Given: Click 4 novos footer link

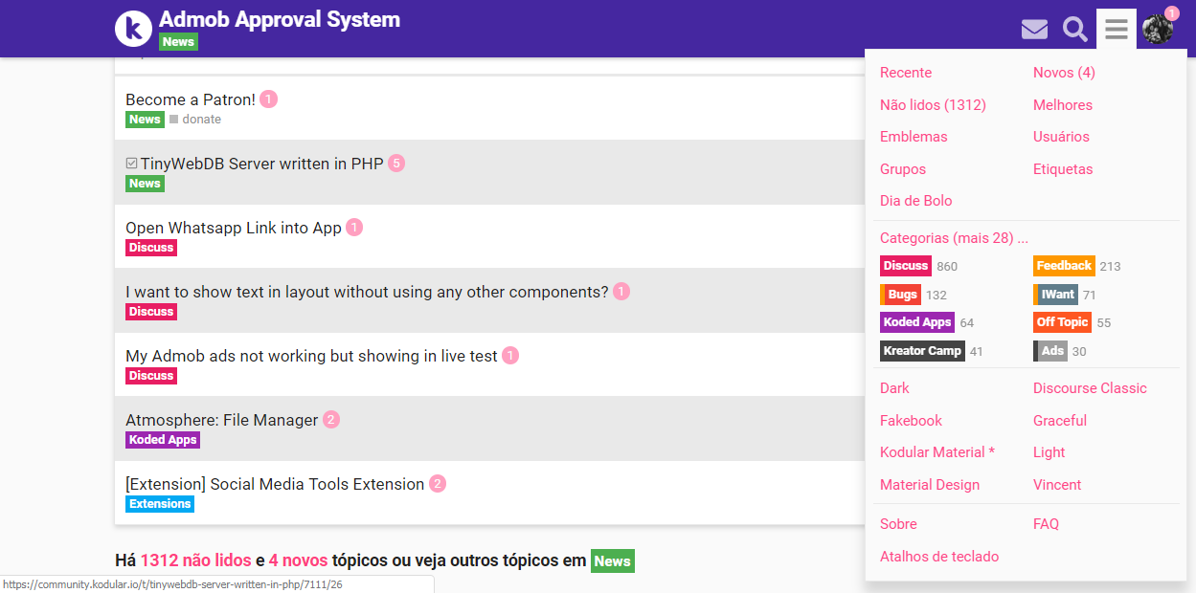Looking at the screenshot, I should tap(298, 560).
